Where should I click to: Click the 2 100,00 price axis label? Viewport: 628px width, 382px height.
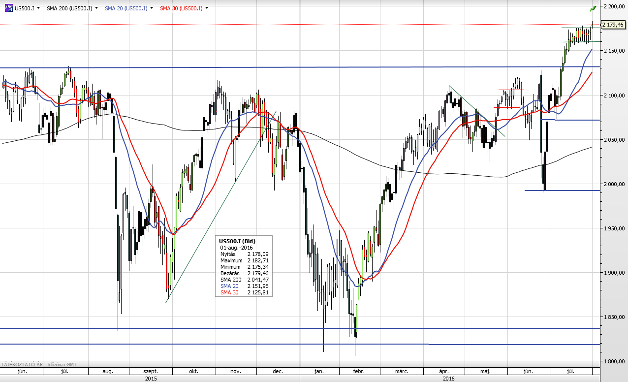pyautogui.click(x=613, y=95)
